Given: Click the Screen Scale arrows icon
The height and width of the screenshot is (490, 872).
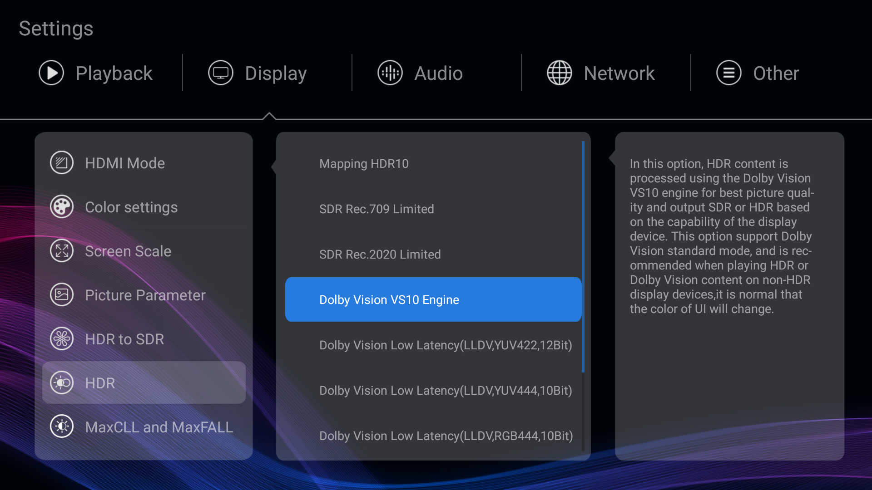Looking at the screenshot, I should 62,250.
